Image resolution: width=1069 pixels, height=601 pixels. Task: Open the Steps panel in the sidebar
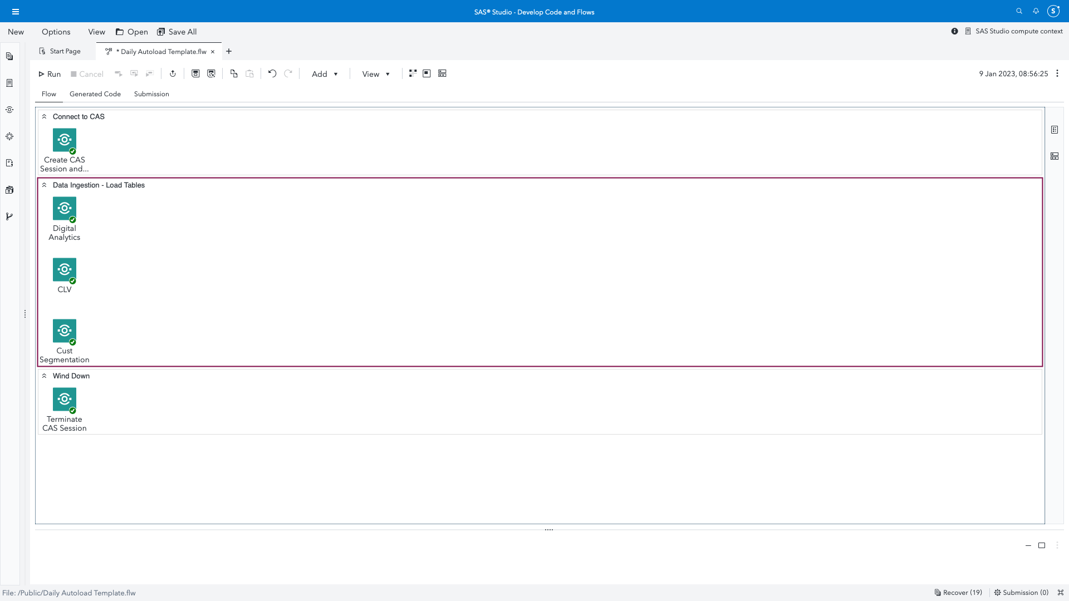(x=9, y=110)
